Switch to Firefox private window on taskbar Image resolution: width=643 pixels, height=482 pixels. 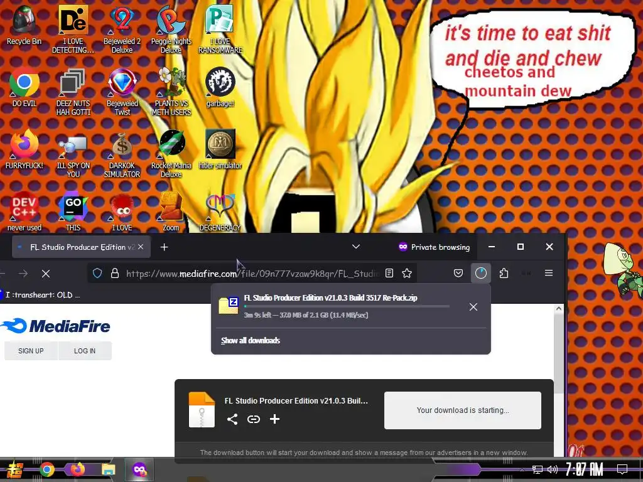[x=139, y=469]
